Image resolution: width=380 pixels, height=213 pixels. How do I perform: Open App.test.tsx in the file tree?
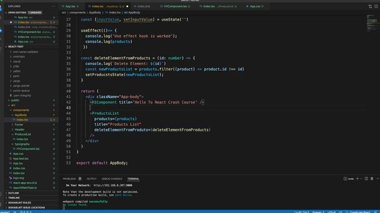point(21,159)
